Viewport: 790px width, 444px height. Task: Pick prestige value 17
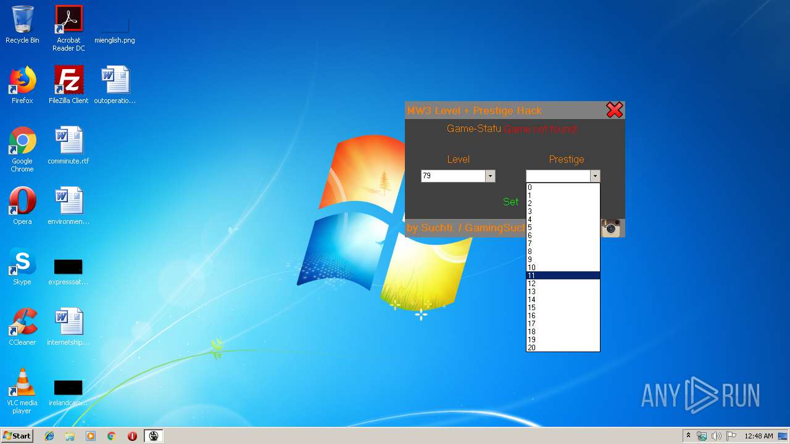(x=563, y=324)
